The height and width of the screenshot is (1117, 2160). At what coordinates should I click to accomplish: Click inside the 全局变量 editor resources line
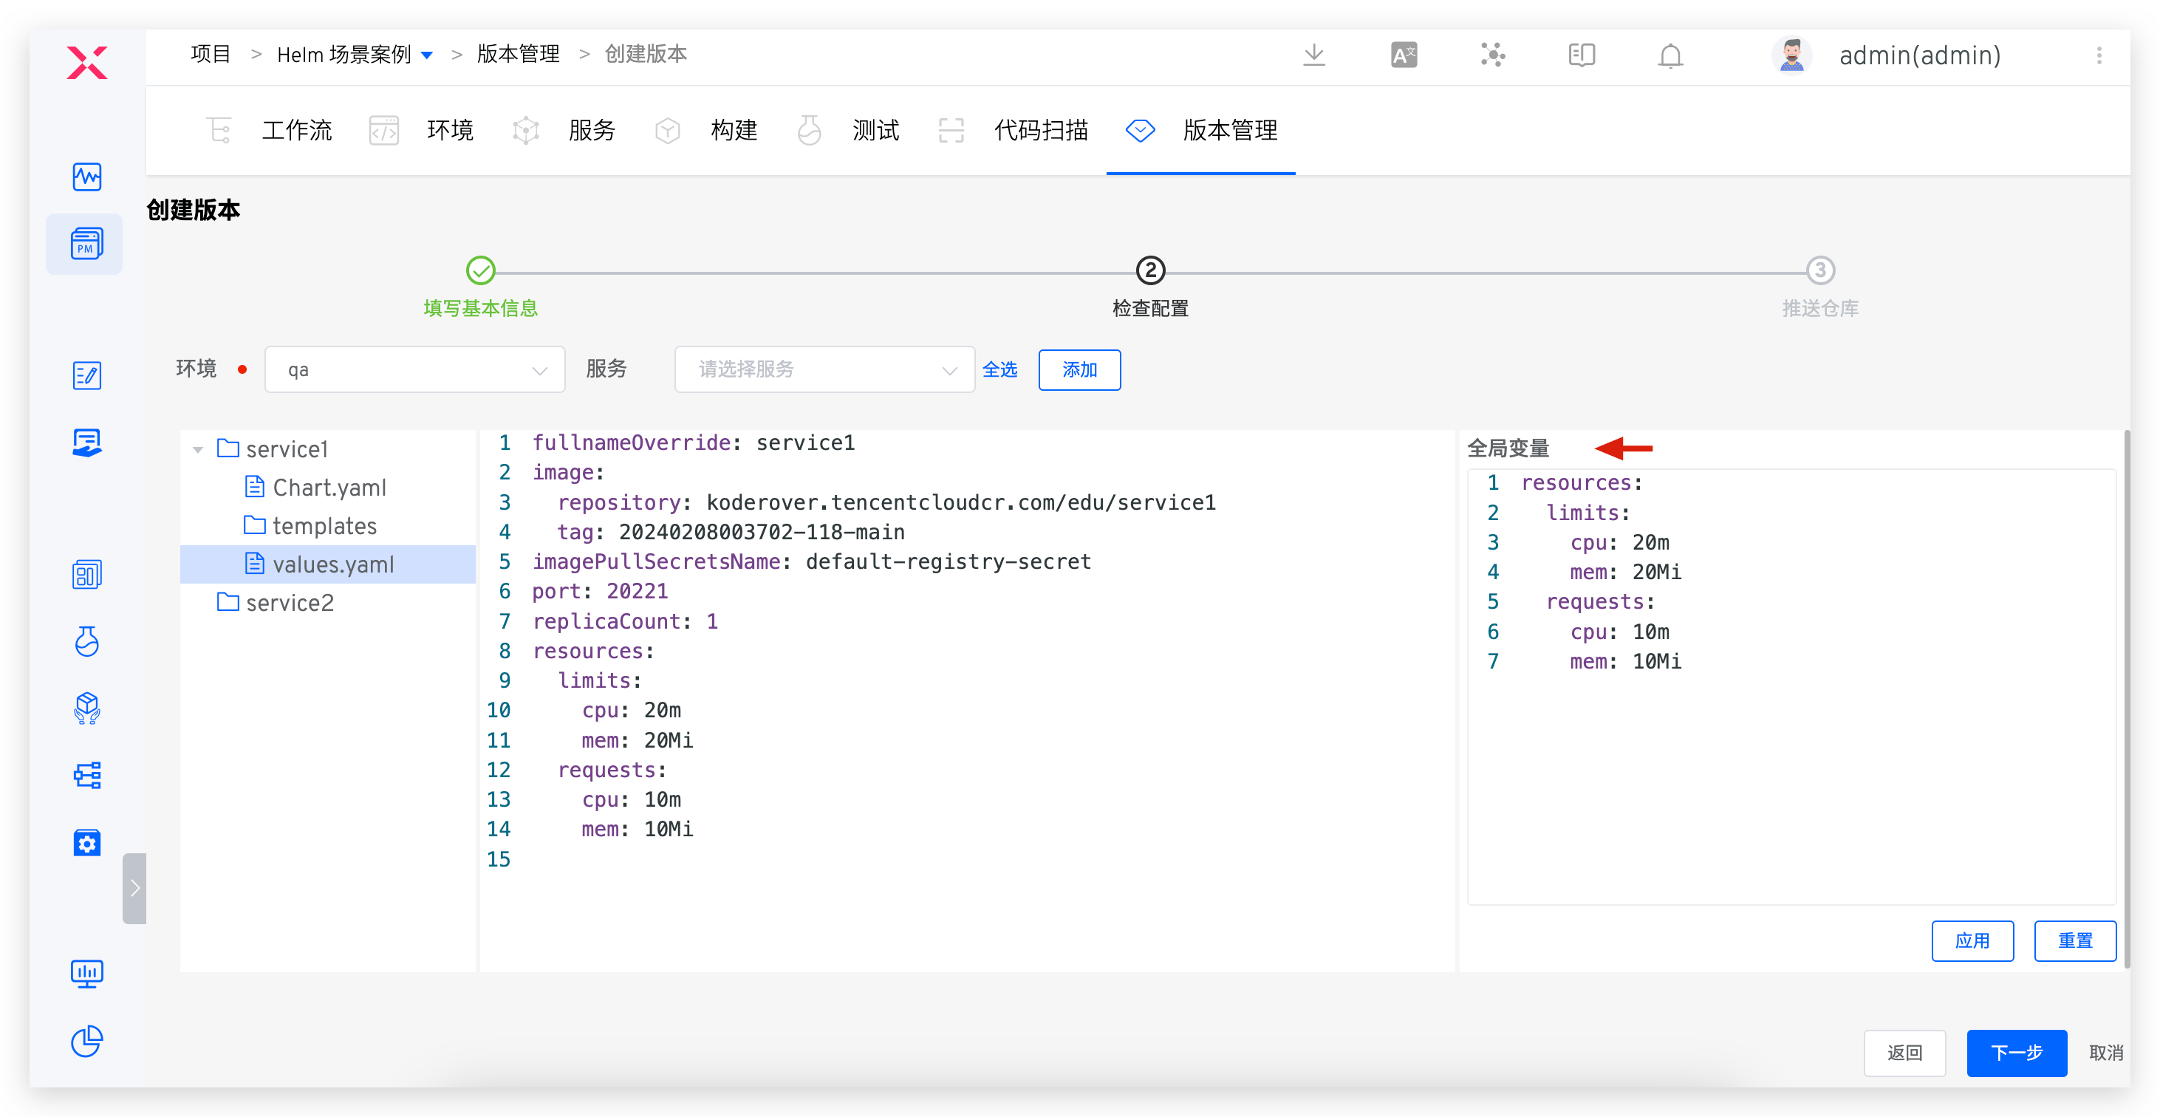click(x=1582, y=483)
